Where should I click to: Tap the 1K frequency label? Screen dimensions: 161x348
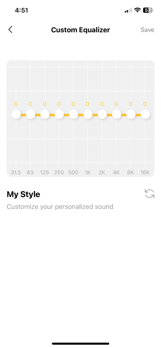(88, 172)
